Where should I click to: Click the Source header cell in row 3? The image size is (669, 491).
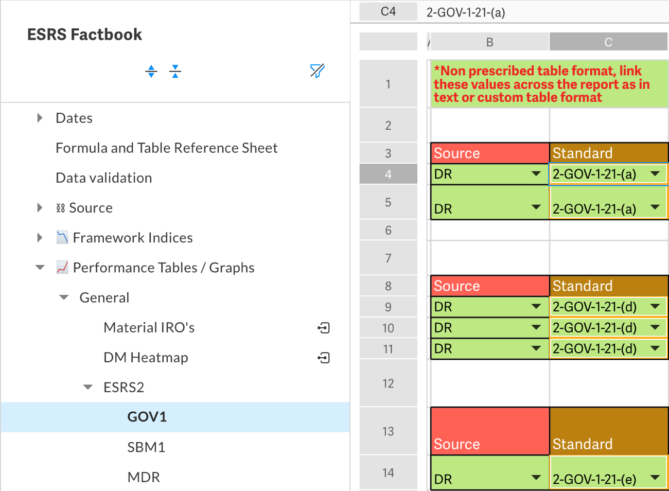490,153
